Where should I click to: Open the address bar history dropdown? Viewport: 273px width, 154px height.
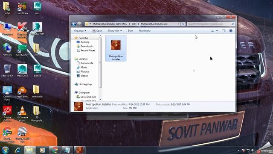click(x=178, y=24)
